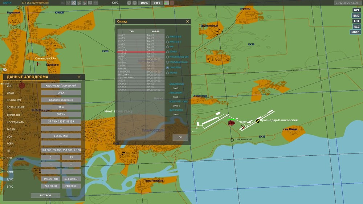This screenshot has width=363, height=204.
Task: Click the red icon right of the green square
Action: pos(172,3)
